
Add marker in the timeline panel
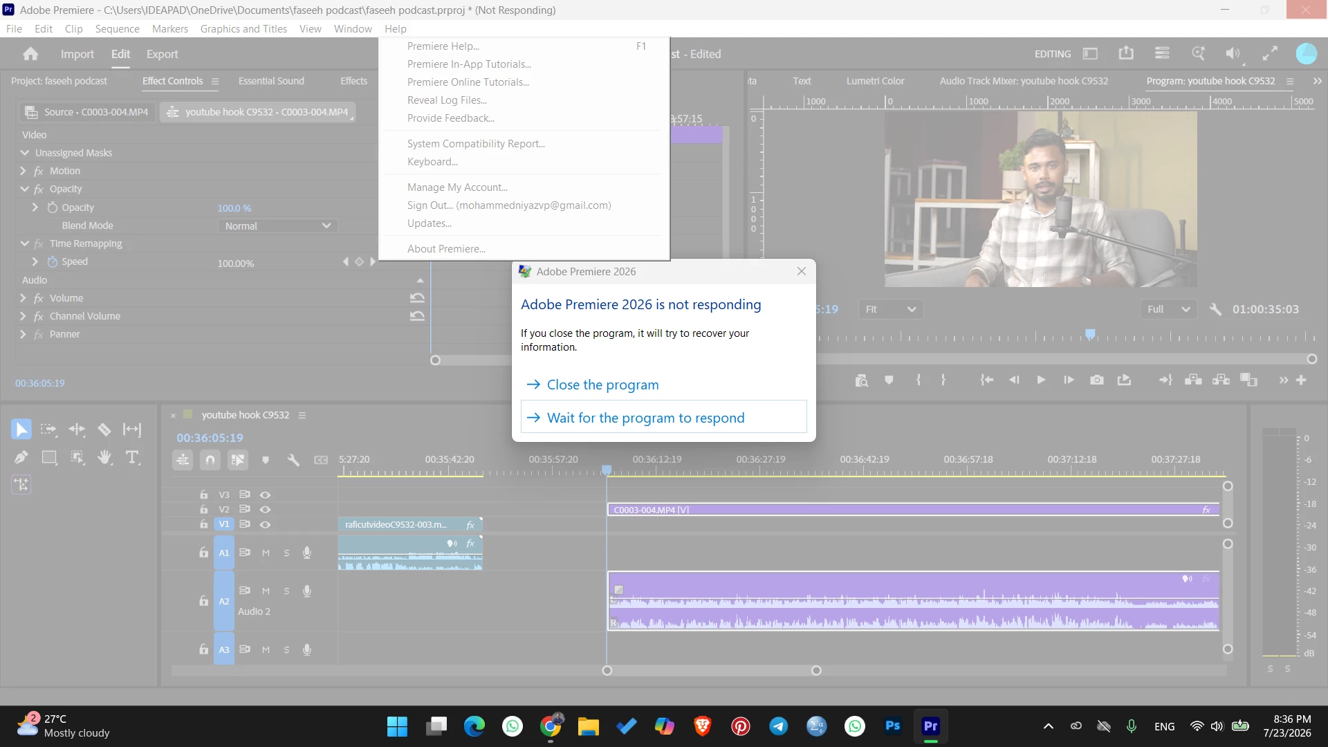coord(266,460)
